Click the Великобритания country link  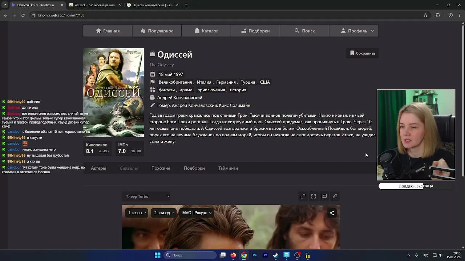(175, 82)
